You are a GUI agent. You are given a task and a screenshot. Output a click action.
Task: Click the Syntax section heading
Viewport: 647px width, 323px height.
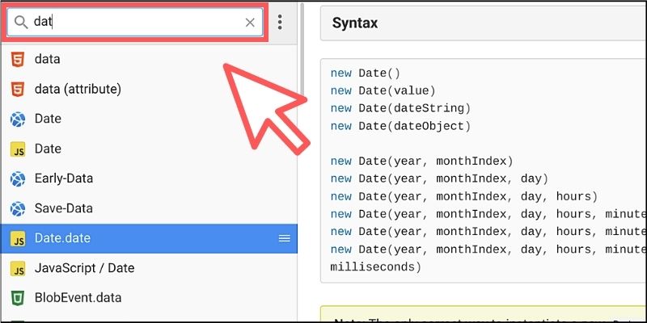click(x=355, y=23)
